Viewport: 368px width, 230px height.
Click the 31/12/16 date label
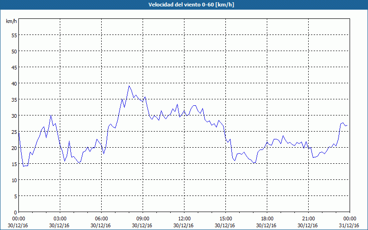349,225
